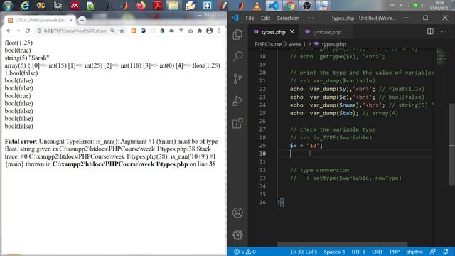
Task: Click the Chrome address bar URL
Action: tap(75, 31)
